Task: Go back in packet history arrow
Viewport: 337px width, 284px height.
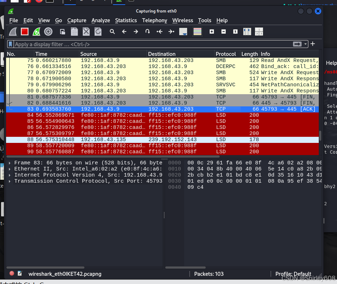Action: point(124,32)
